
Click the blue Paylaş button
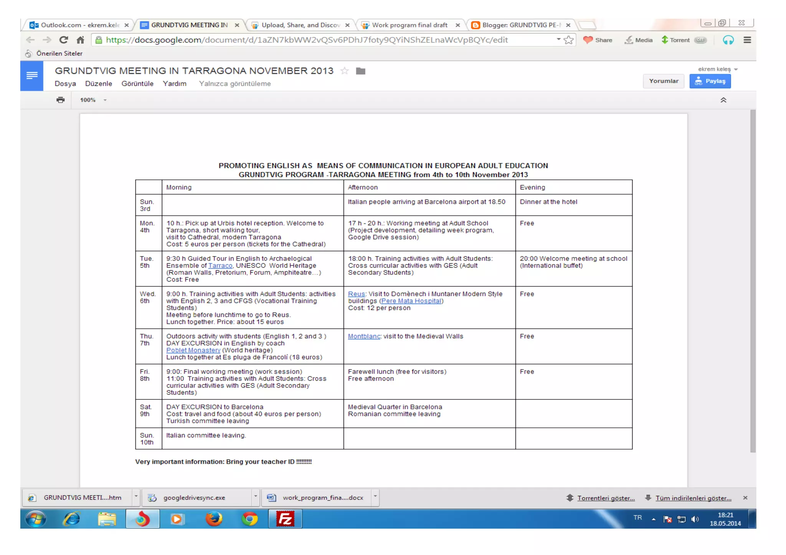click(x=710, y=81)
